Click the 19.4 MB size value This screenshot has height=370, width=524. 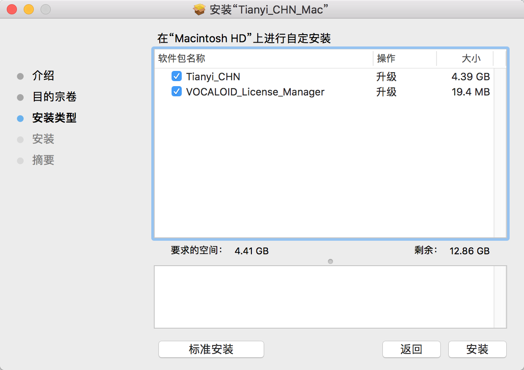[x=471, y=92]
